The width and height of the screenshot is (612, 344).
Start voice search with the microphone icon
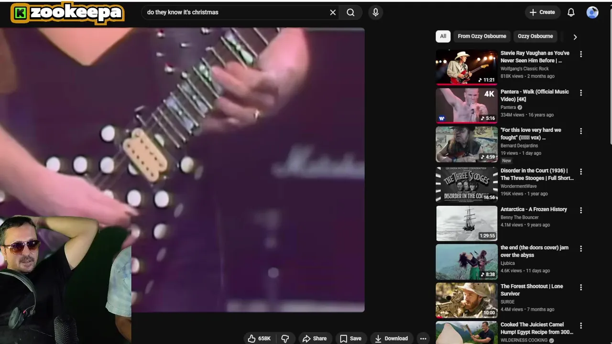375,12
